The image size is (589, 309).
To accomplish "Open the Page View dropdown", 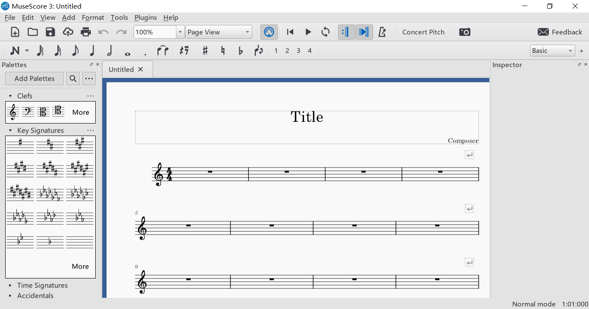I will 247,32.
